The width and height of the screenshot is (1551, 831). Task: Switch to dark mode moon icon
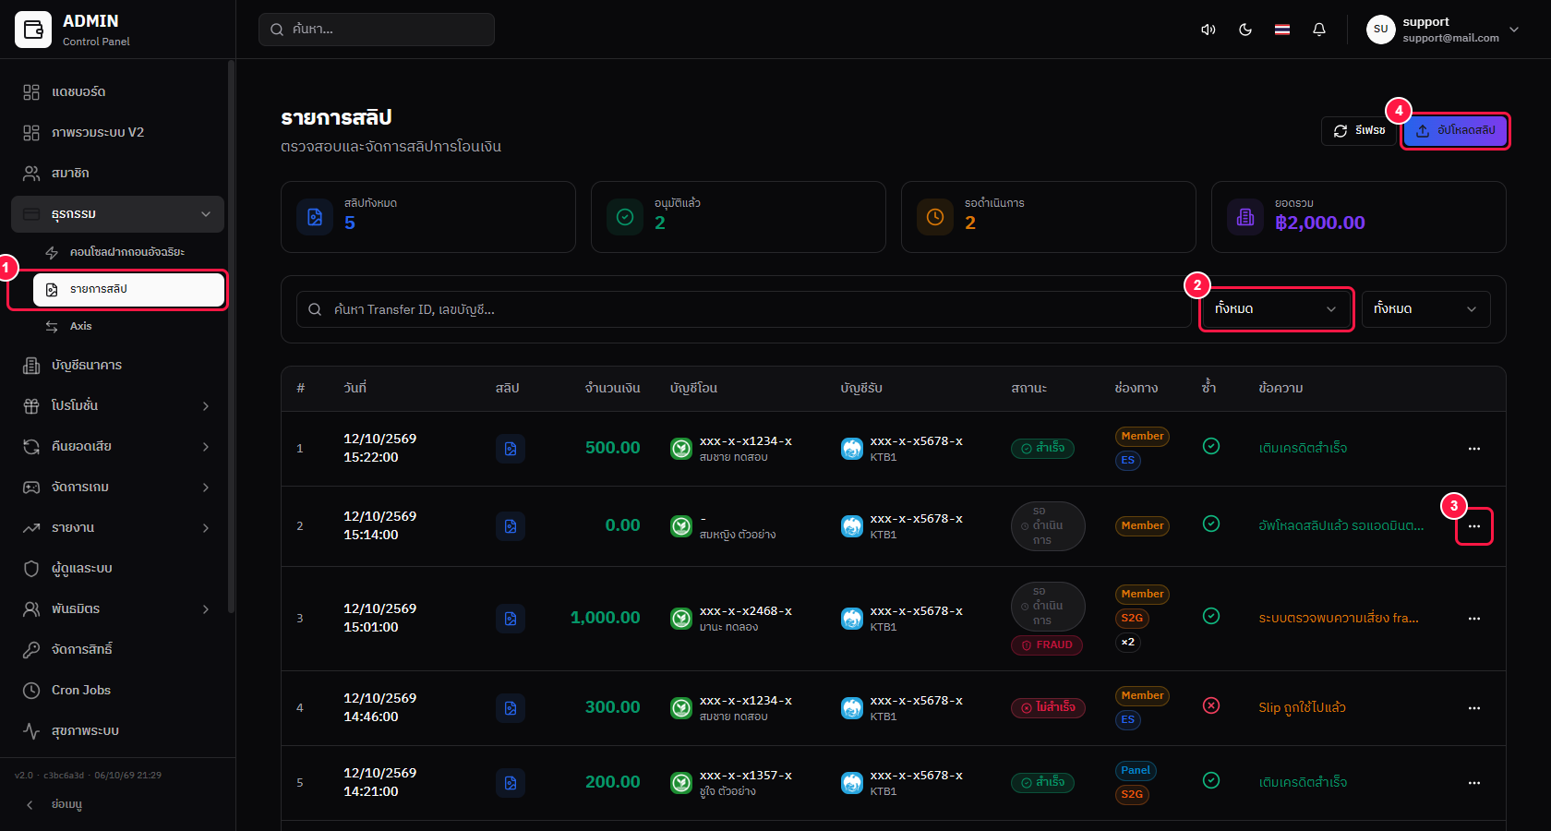[x=1245, y=30]
